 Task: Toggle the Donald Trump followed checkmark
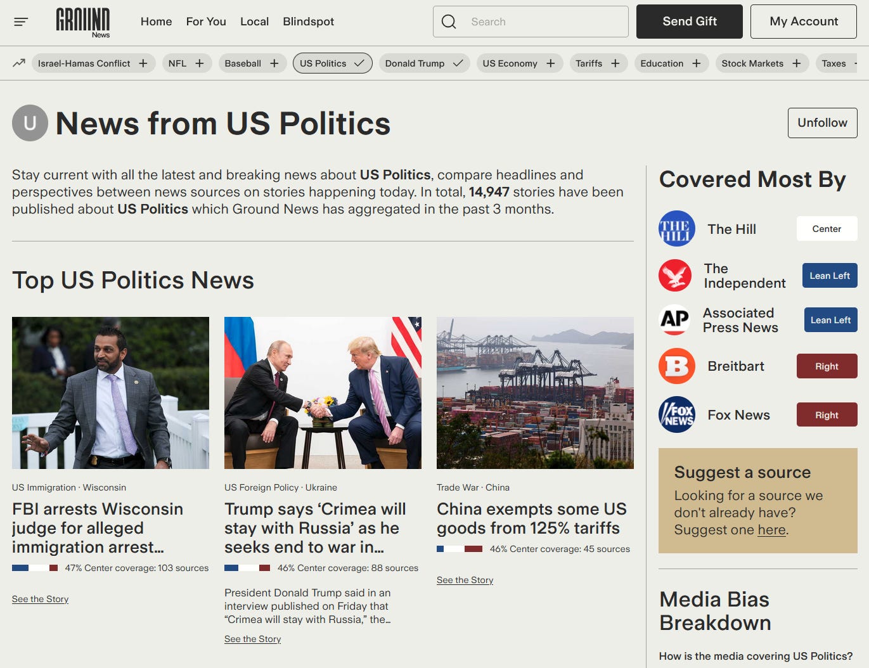(458, 63)
